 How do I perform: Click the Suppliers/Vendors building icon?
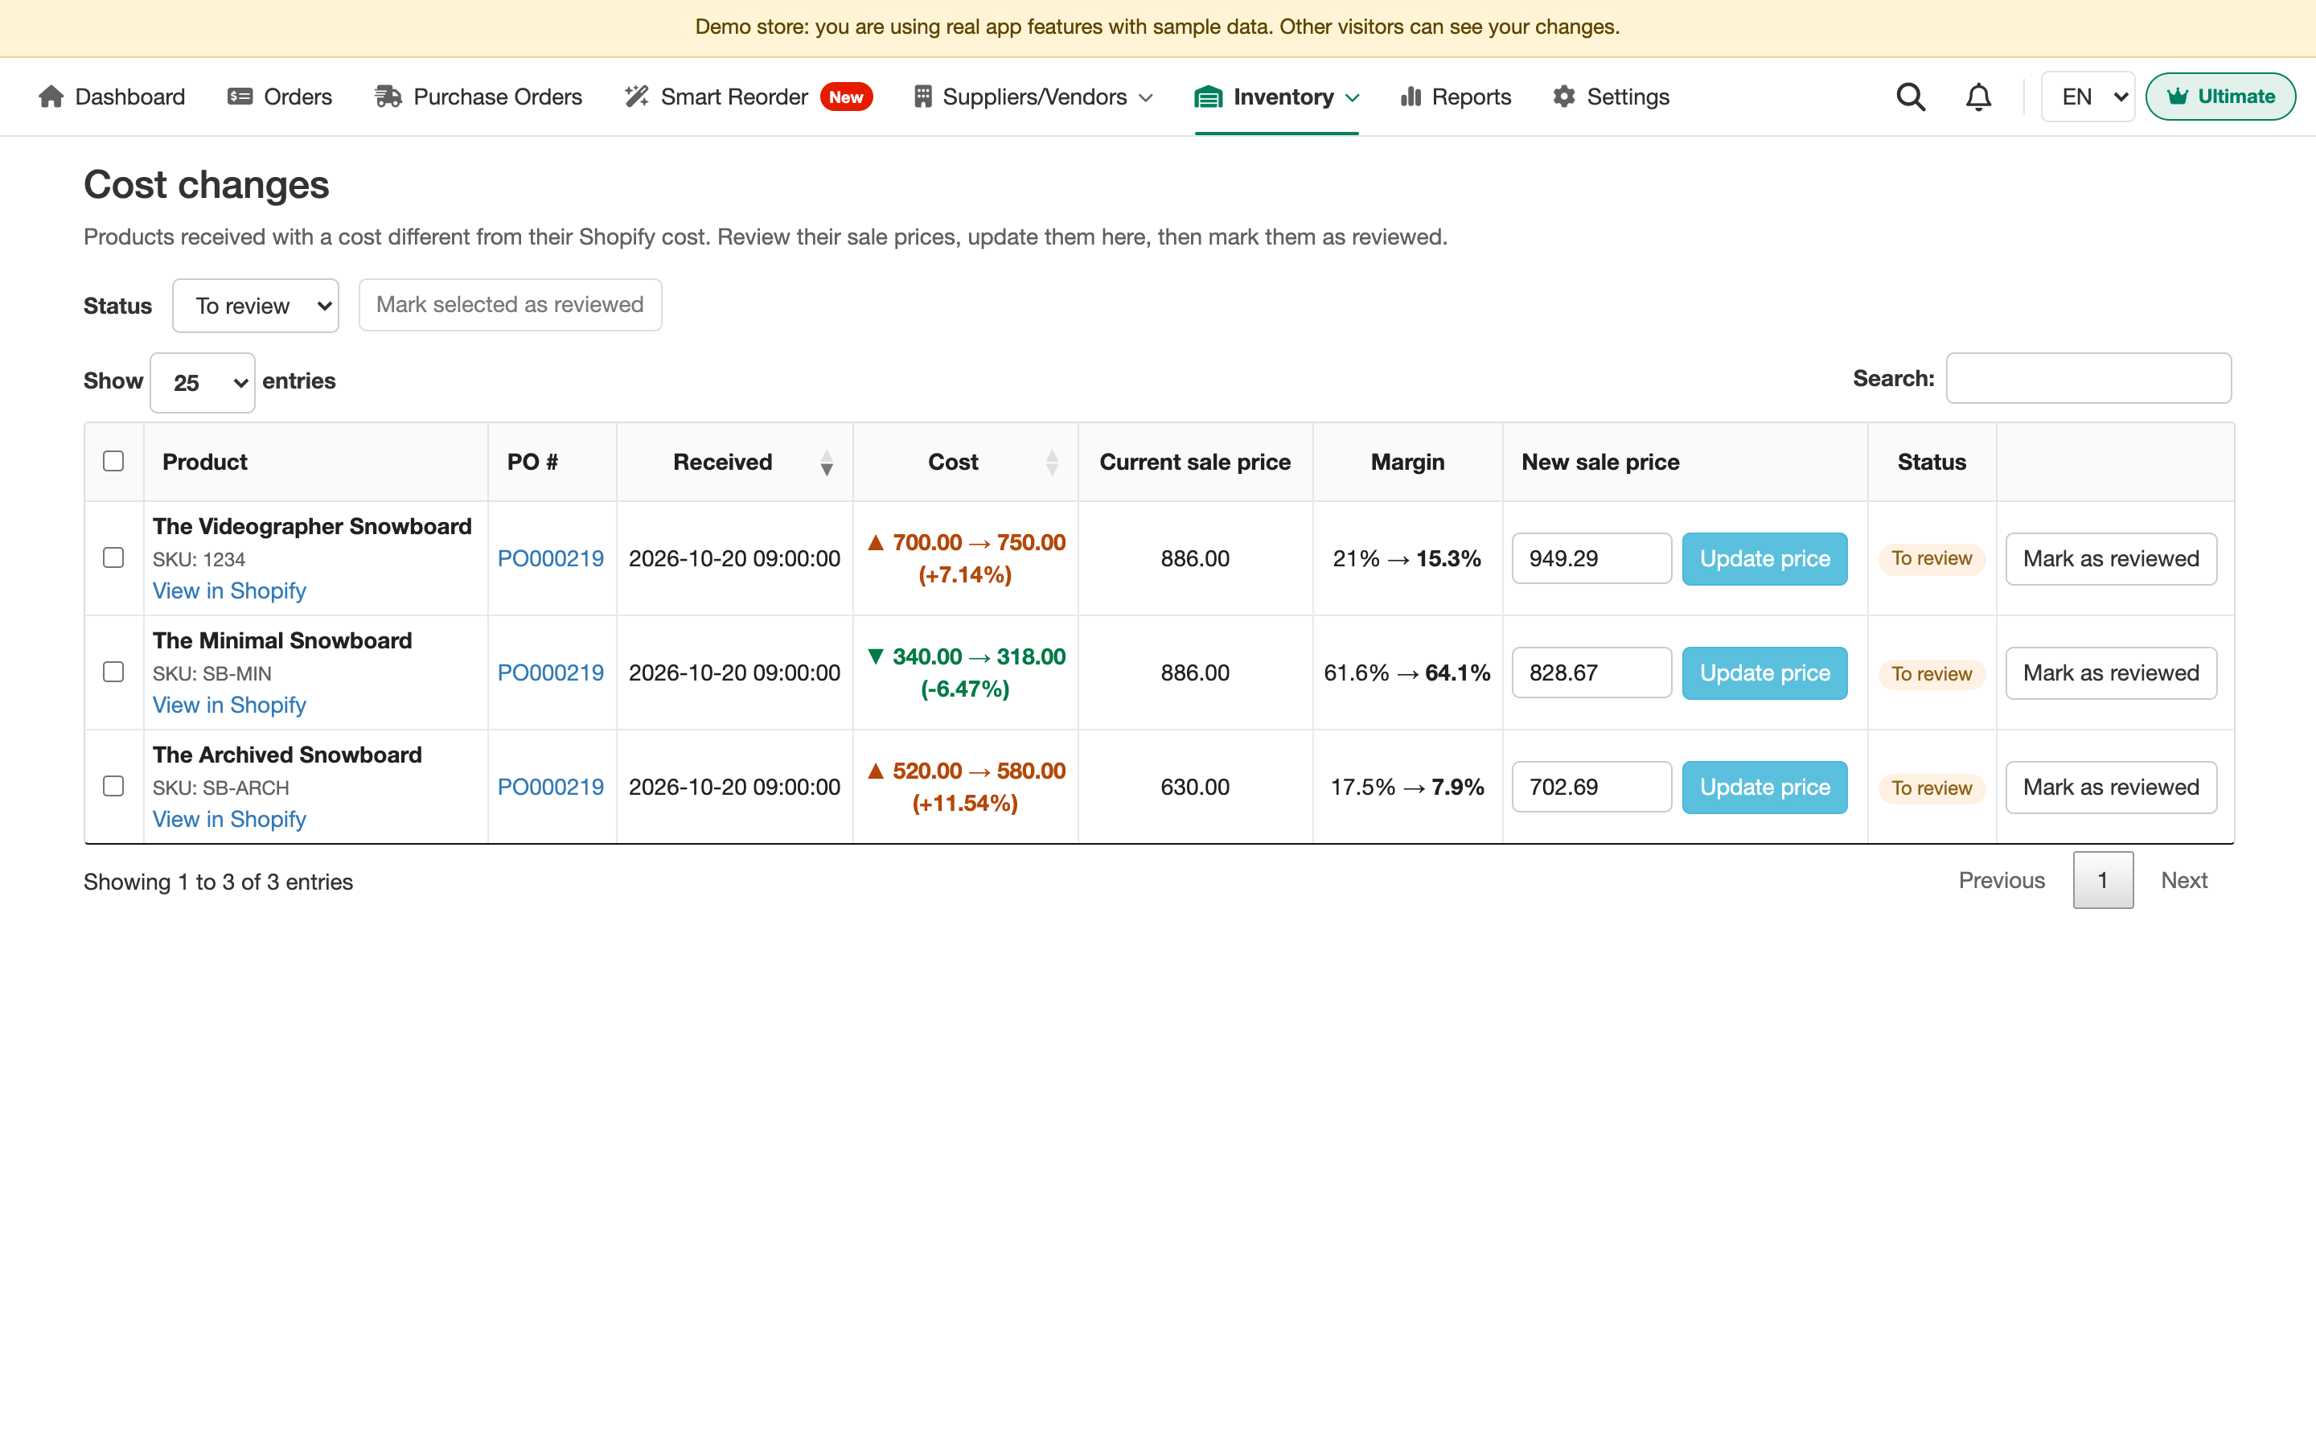coord(922,97)
